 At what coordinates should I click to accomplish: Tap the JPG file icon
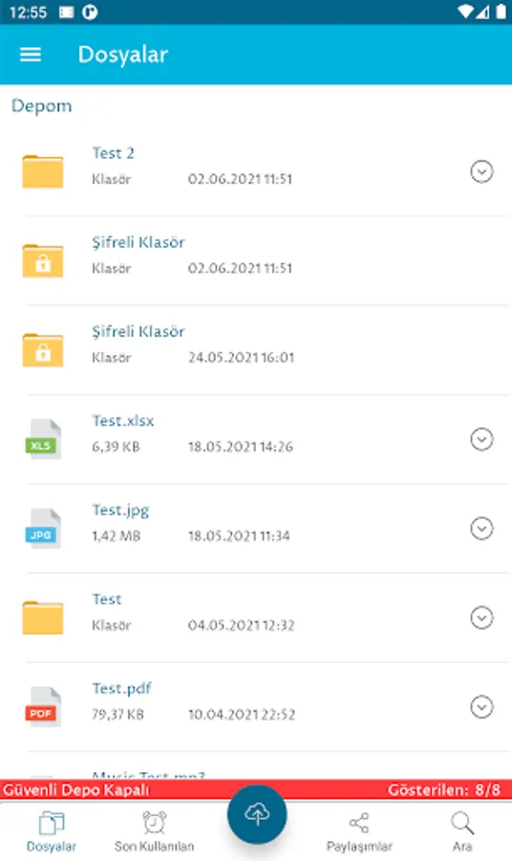coord(43,529)
